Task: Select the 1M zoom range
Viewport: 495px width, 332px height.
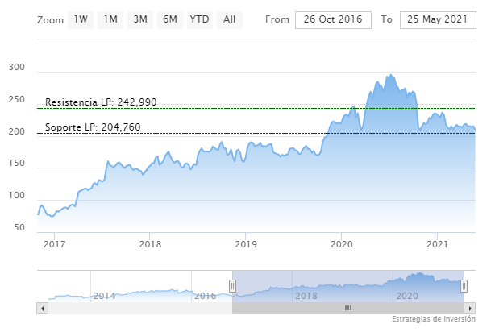Action: point(110,19)
